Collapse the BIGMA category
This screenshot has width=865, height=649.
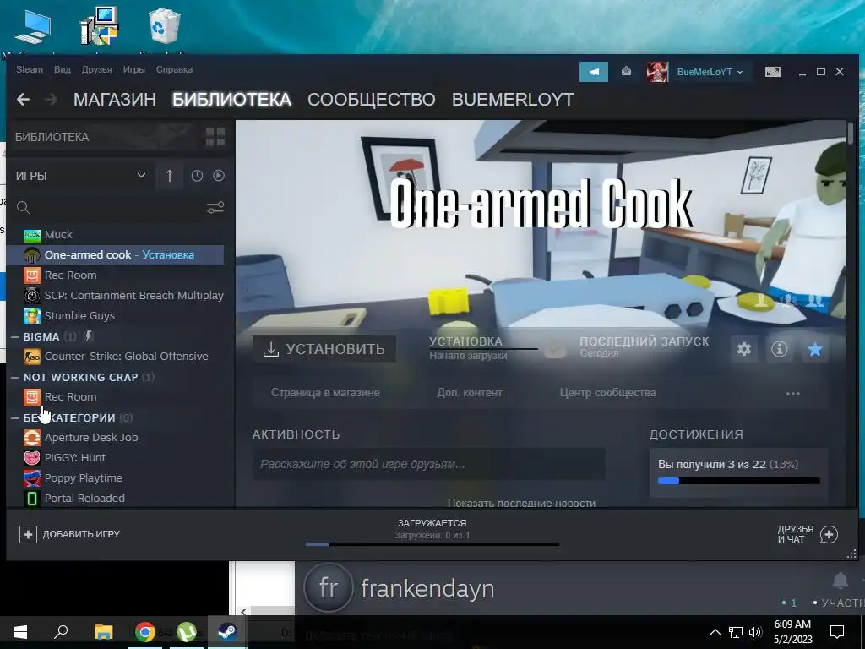15,336
